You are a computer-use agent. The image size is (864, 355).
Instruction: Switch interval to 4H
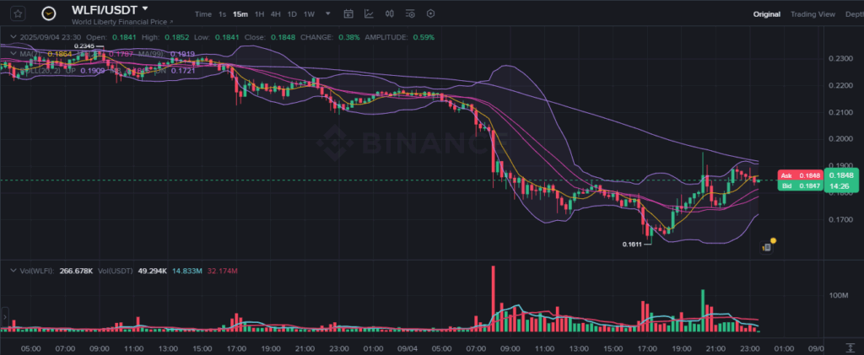275,14
